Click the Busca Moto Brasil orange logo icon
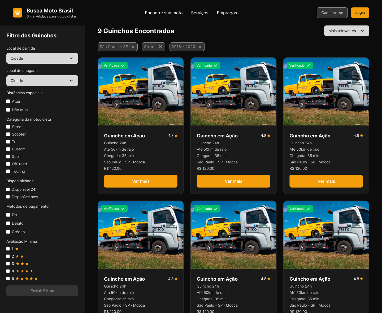The height and width of the screenshot is (313, 382). pyautogui.click(x=18, y=13)
